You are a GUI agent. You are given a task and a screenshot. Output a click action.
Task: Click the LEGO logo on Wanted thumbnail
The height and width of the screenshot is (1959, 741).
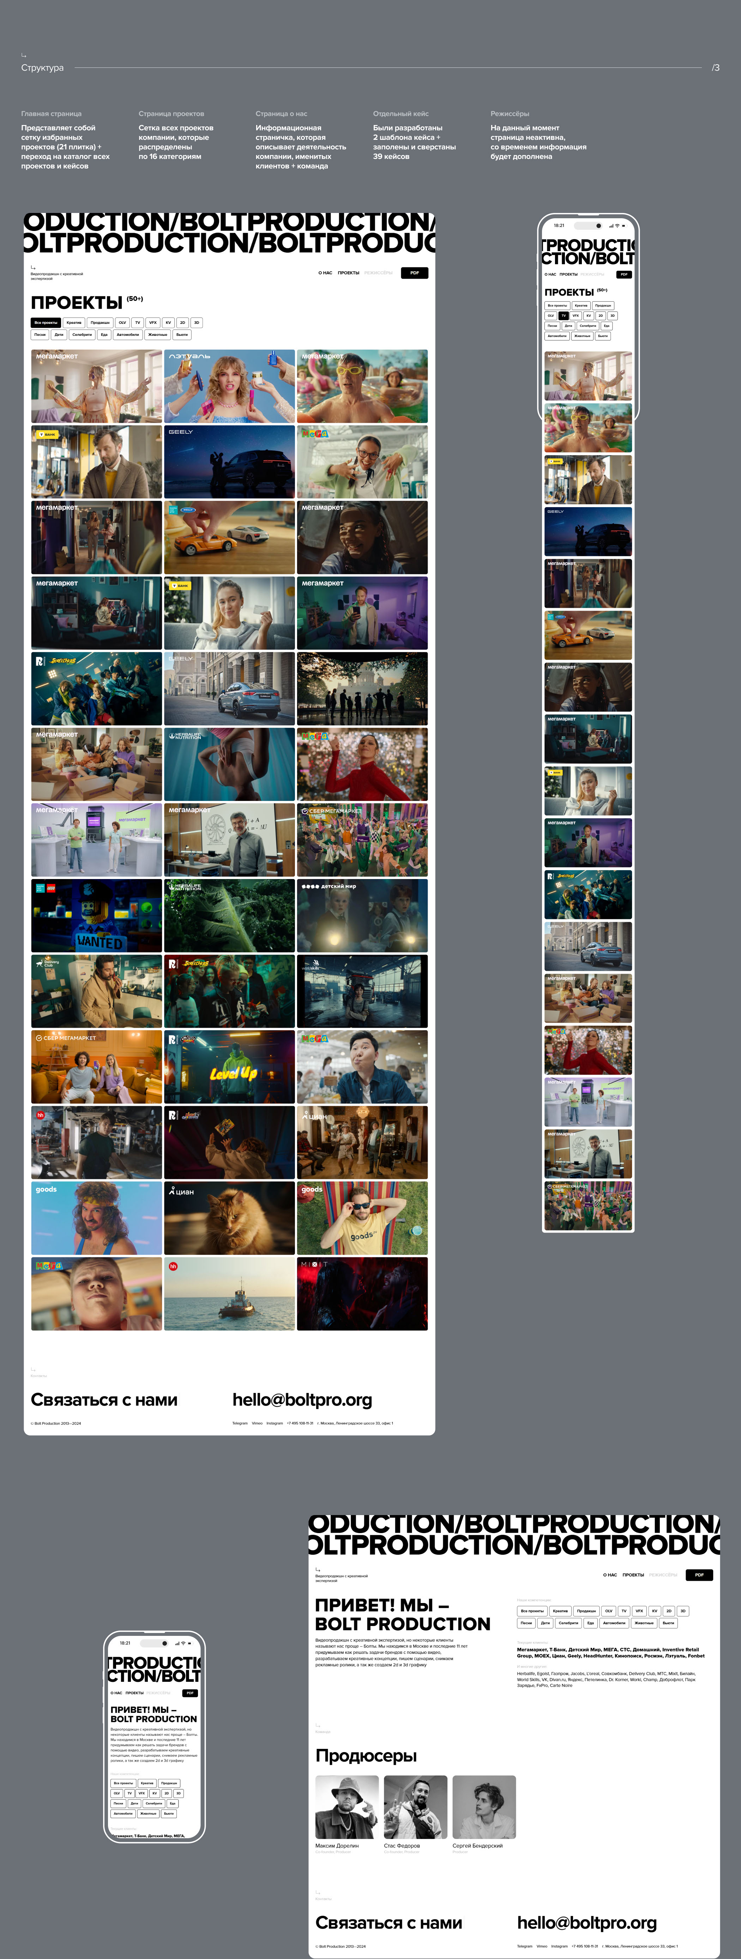click(x=51, y=888)
